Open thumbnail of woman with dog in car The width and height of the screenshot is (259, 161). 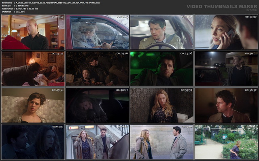pyautogui.click(x=98, y=32)
